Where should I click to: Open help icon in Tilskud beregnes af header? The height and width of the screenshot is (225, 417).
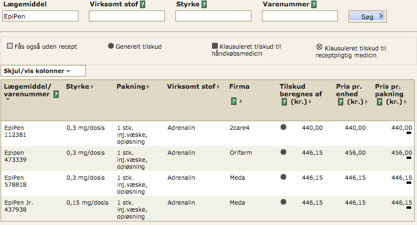pos(284,101)
